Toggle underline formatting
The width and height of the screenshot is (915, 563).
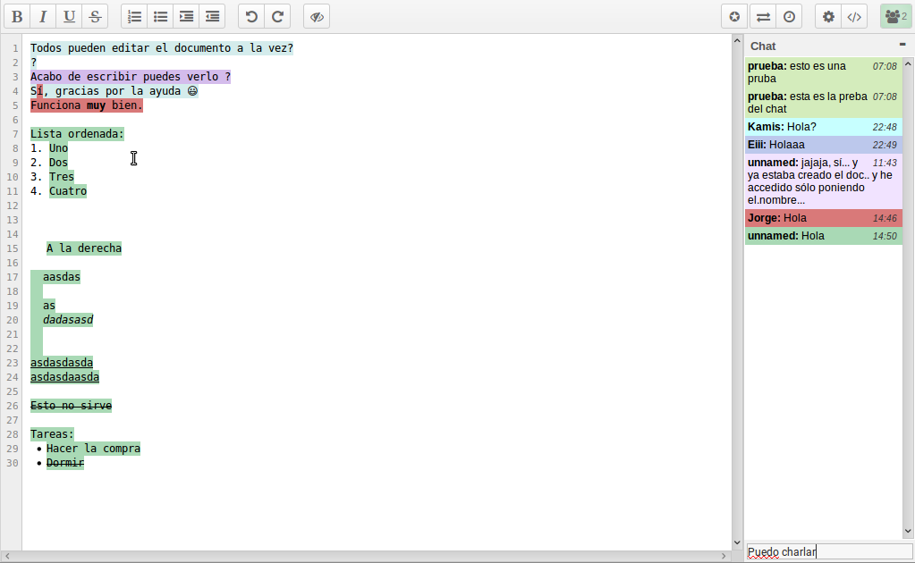69,16
